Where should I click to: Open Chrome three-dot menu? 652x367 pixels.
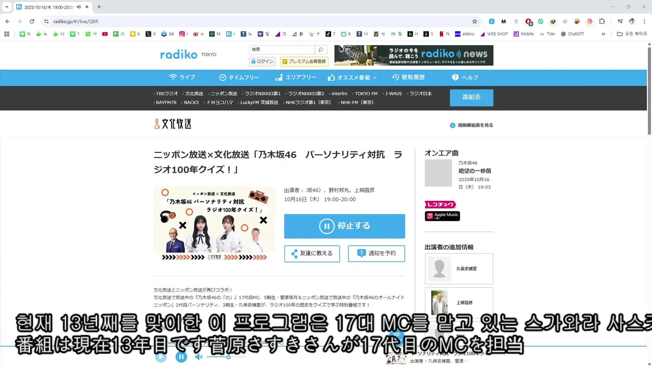point(644,21)
